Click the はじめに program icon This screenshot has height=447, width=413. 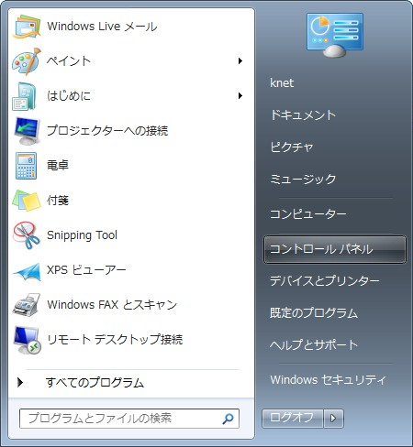pyautogui.click(x=25, y=96)
